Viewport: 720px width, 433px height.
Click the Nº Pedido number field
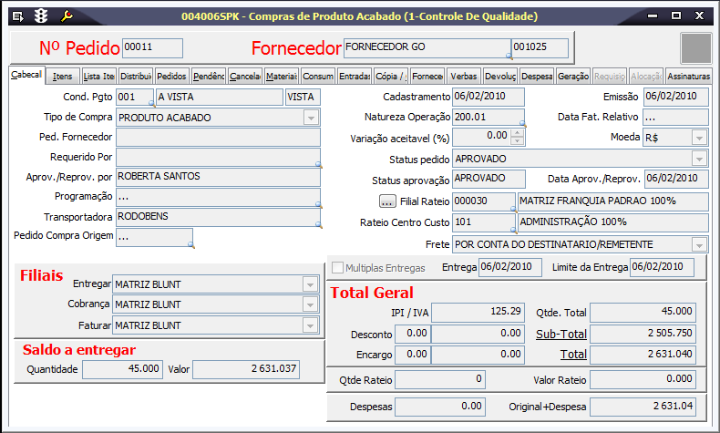[x=152, y=47]
